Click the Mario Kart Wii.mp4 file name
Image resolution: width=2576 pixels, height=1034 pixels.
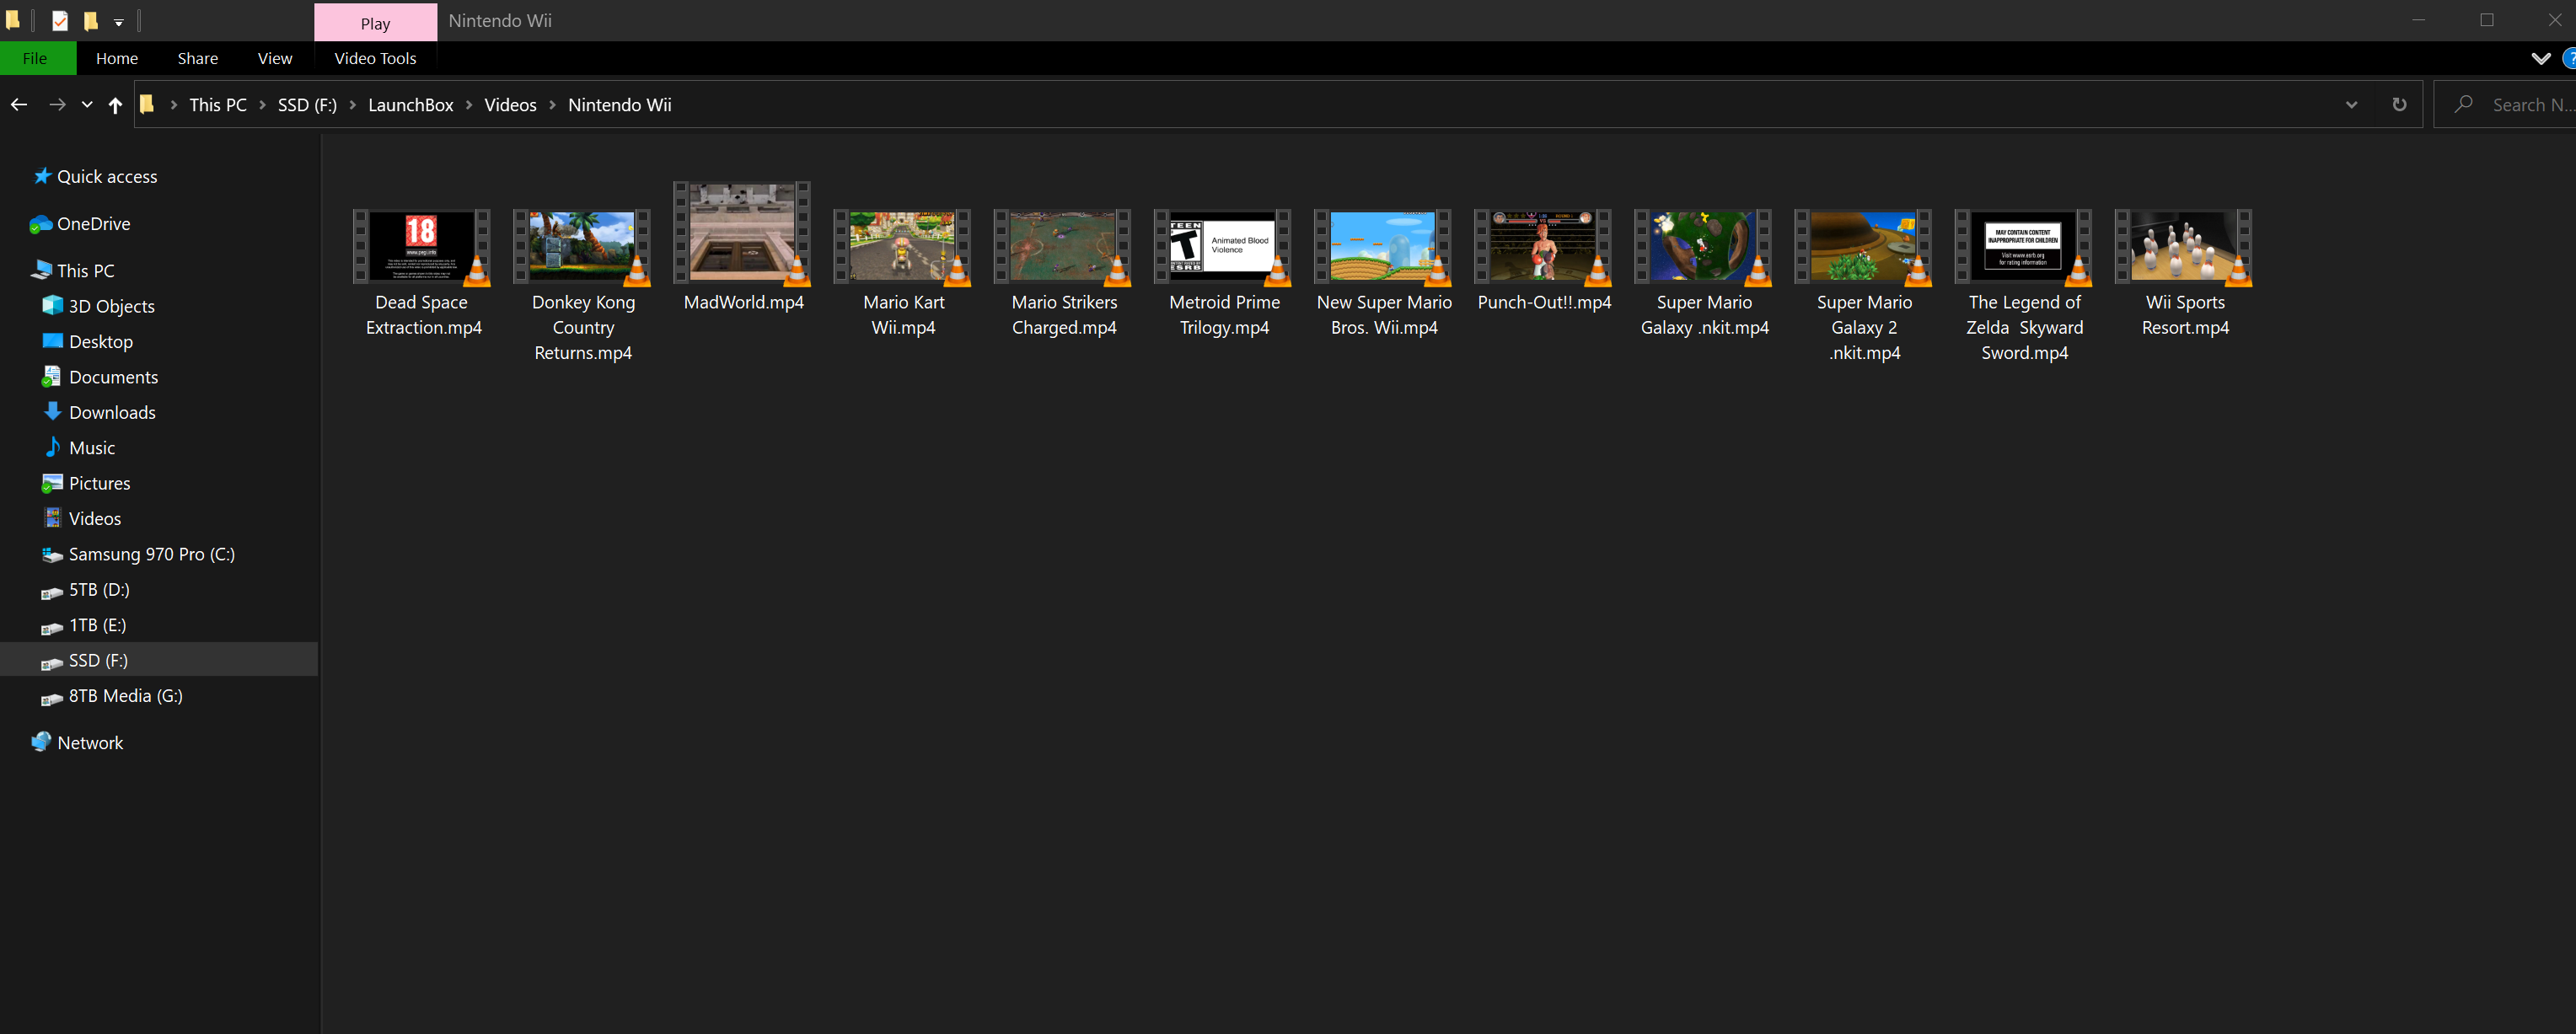coord(903,315)
